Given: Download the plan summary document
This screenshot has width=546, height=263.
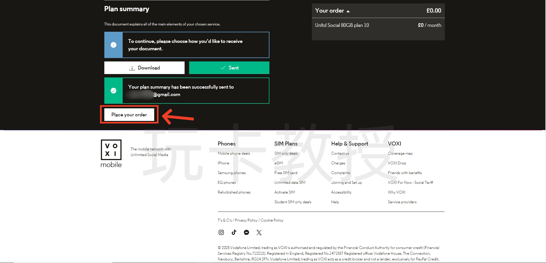Looking at the screenshot, I should (x=144, y=68).
